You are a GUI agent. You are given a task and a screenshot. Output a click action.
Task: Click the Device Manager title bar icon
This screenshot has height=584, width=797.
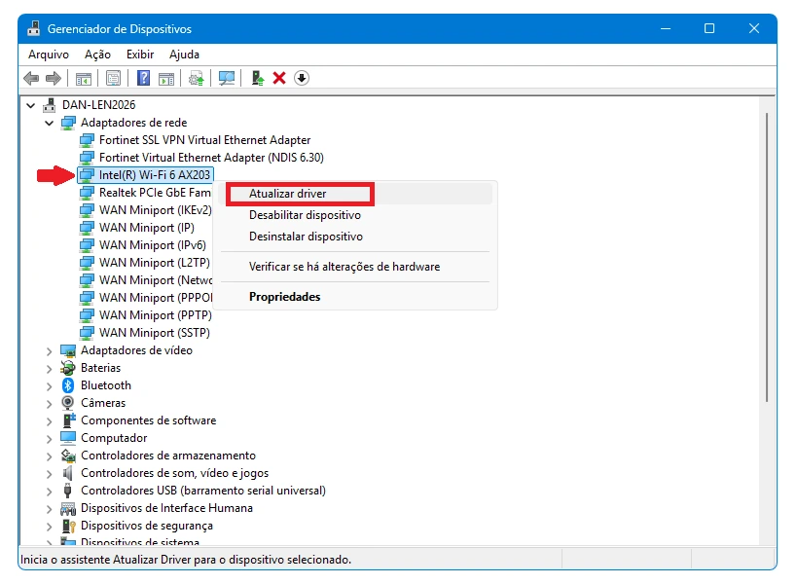point(33,28)
